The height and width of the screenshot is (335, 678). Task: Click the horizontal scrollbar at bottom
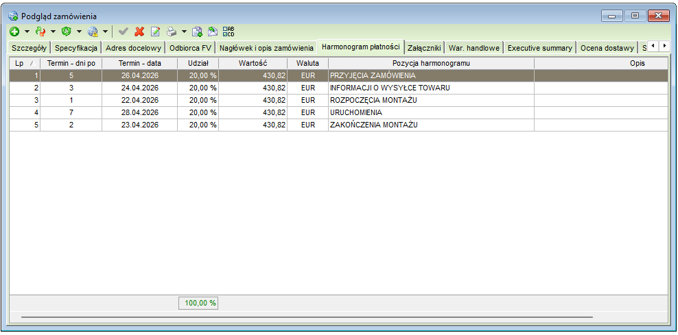coord(307,317)
